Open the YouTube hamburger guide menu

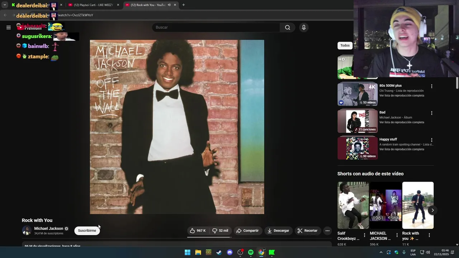click(9, 27)
